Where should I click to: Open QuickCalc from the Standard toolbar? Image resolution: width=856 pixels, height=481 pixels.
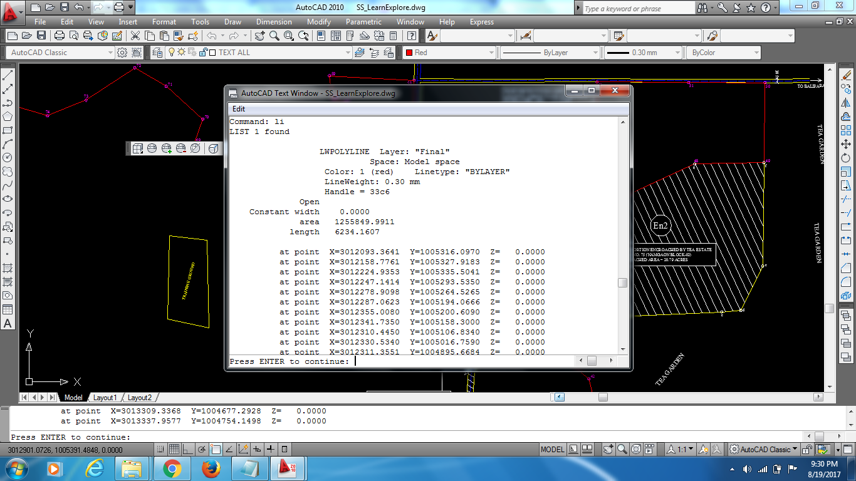pyautogui.click(x=393, y=36)
